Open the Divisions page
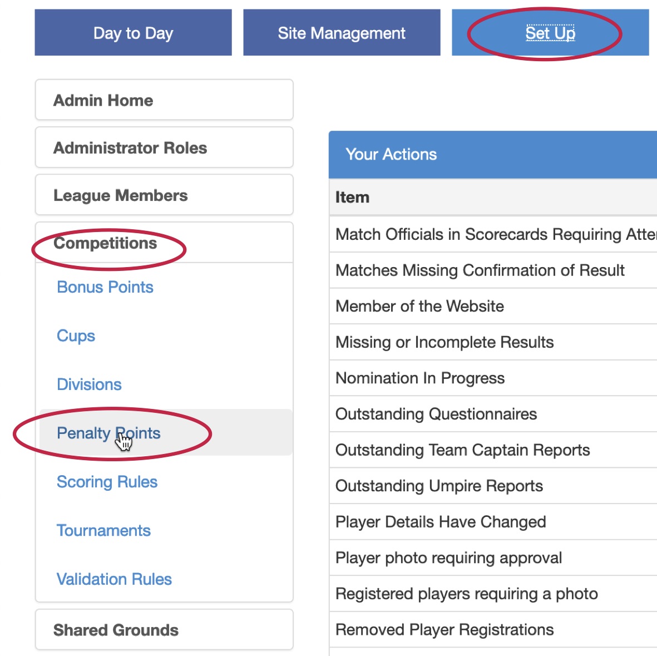657x656 pixels. coord(89,384)
